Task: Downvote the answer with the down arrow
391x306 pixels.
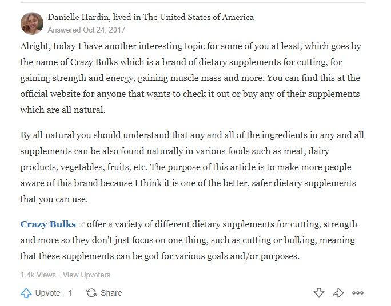Action: point(319,293)
